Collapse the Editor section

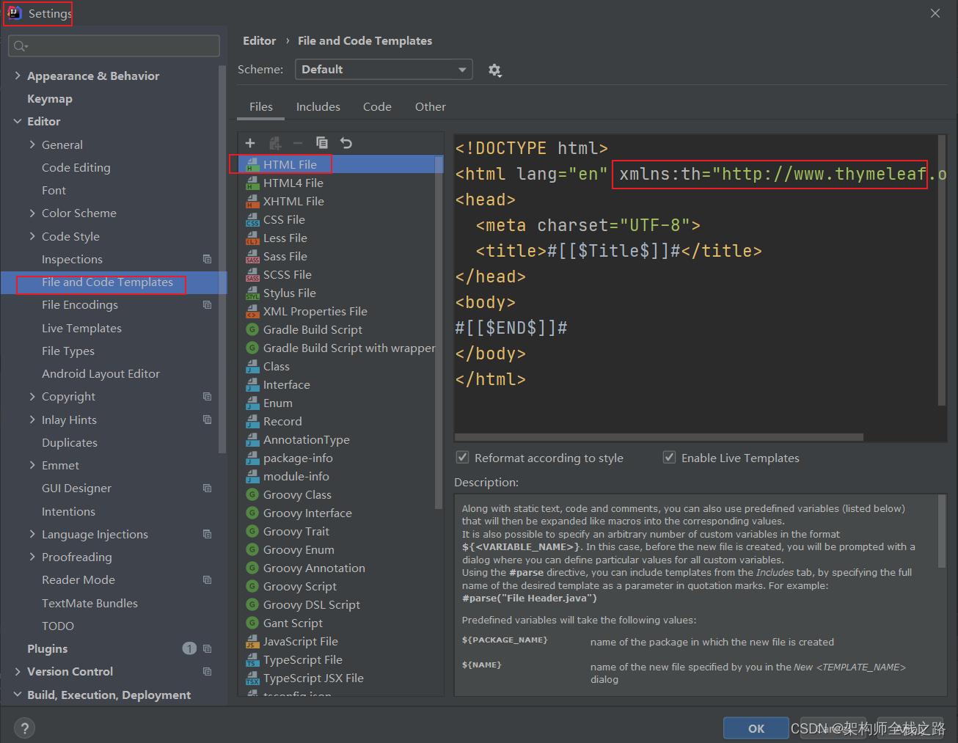18,121
